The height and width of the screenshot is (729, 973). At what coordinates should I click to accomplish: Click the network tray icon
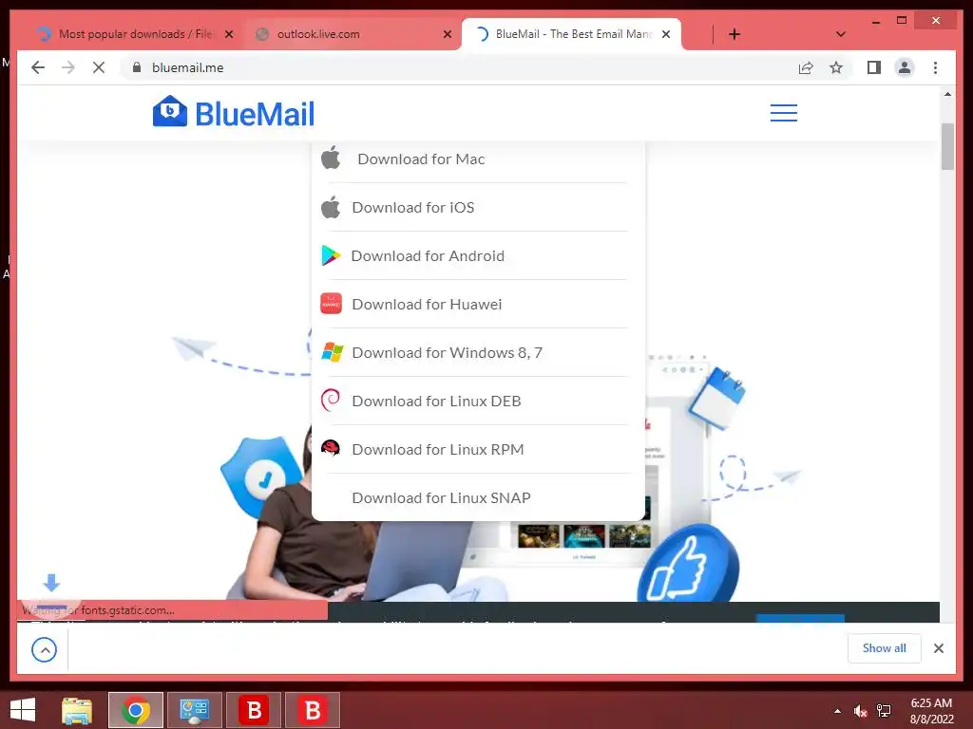click(884, 711)
